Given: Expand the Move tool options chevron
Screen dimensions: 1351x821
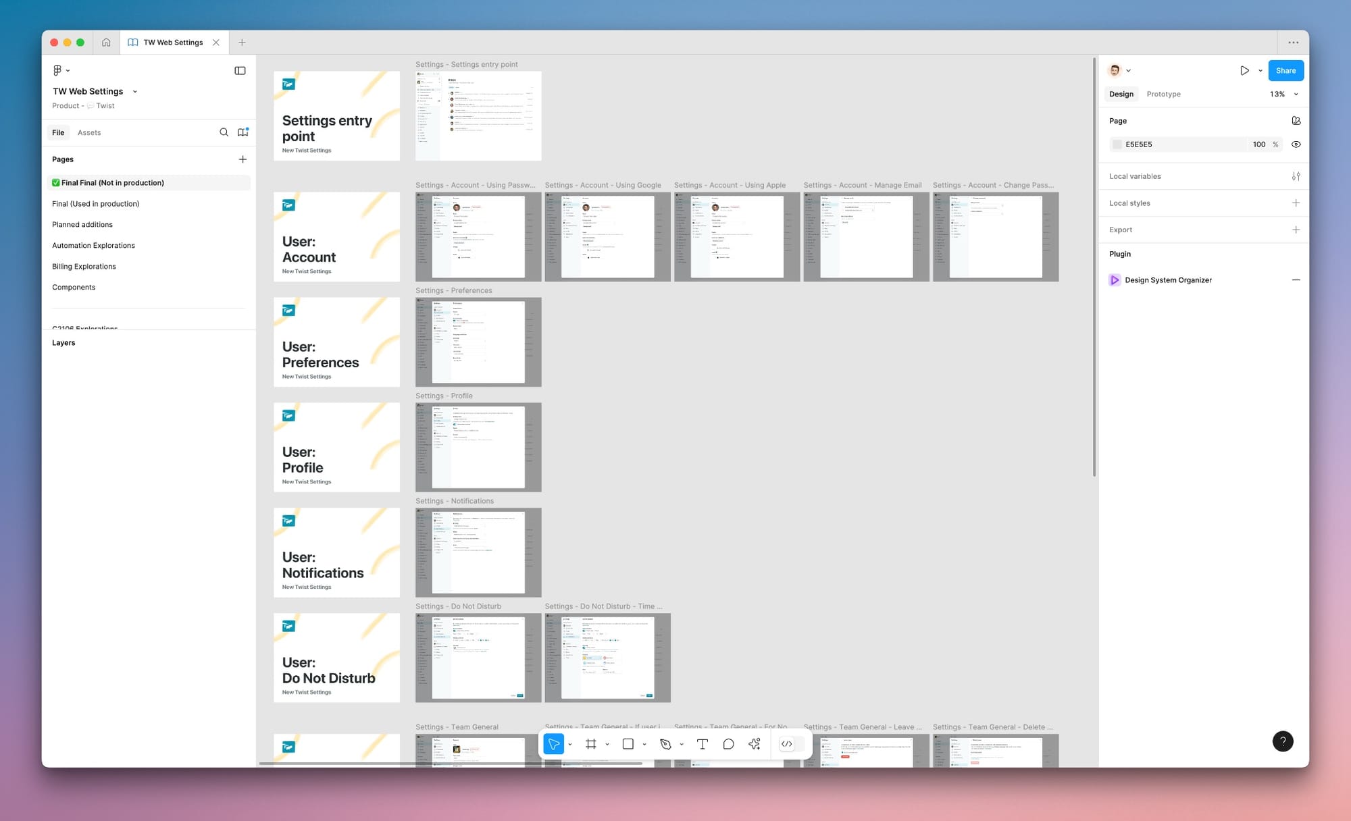Looking at the screenshot, I should pyautogui.click(x=571, y=743).
